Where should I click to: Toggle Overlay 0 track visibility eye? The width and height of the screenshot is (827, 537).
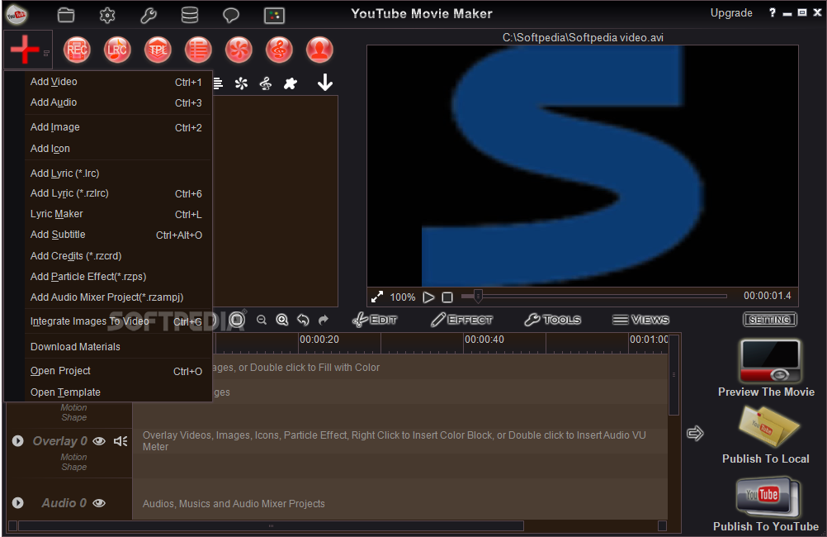(x=99, y=441)
